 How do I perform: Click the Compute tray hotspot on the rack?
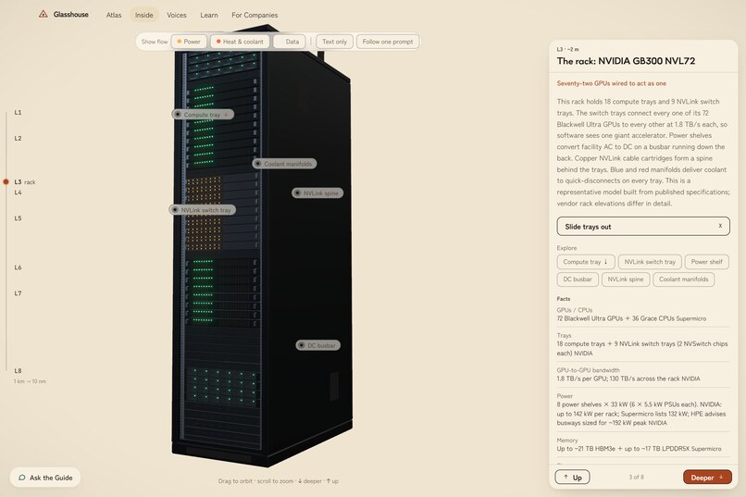(203, 115)
